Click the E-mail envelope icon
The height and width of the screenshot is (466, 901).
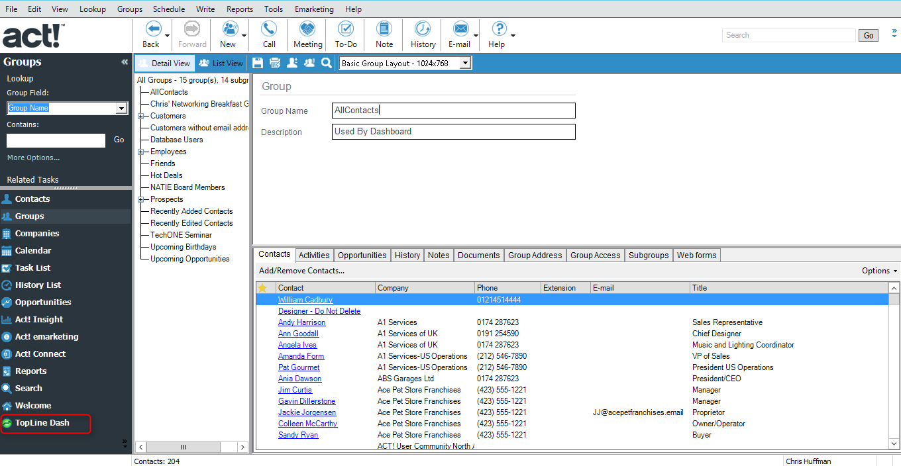(460, 29)
